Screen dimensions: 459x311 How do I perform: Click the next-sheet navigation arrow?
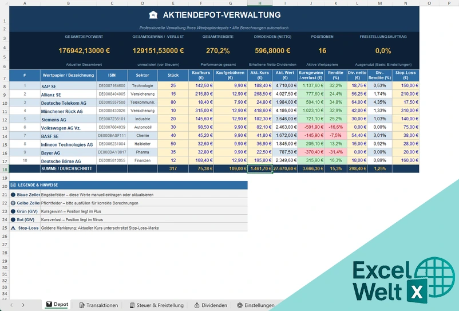pos(23,305)
